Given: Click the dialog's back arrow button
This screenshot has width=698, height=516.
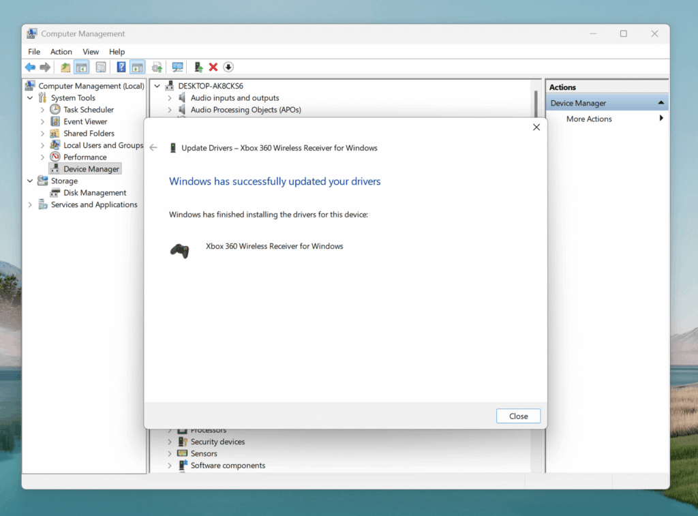Looking at the screenshot, I should click(x=153, y=148).
